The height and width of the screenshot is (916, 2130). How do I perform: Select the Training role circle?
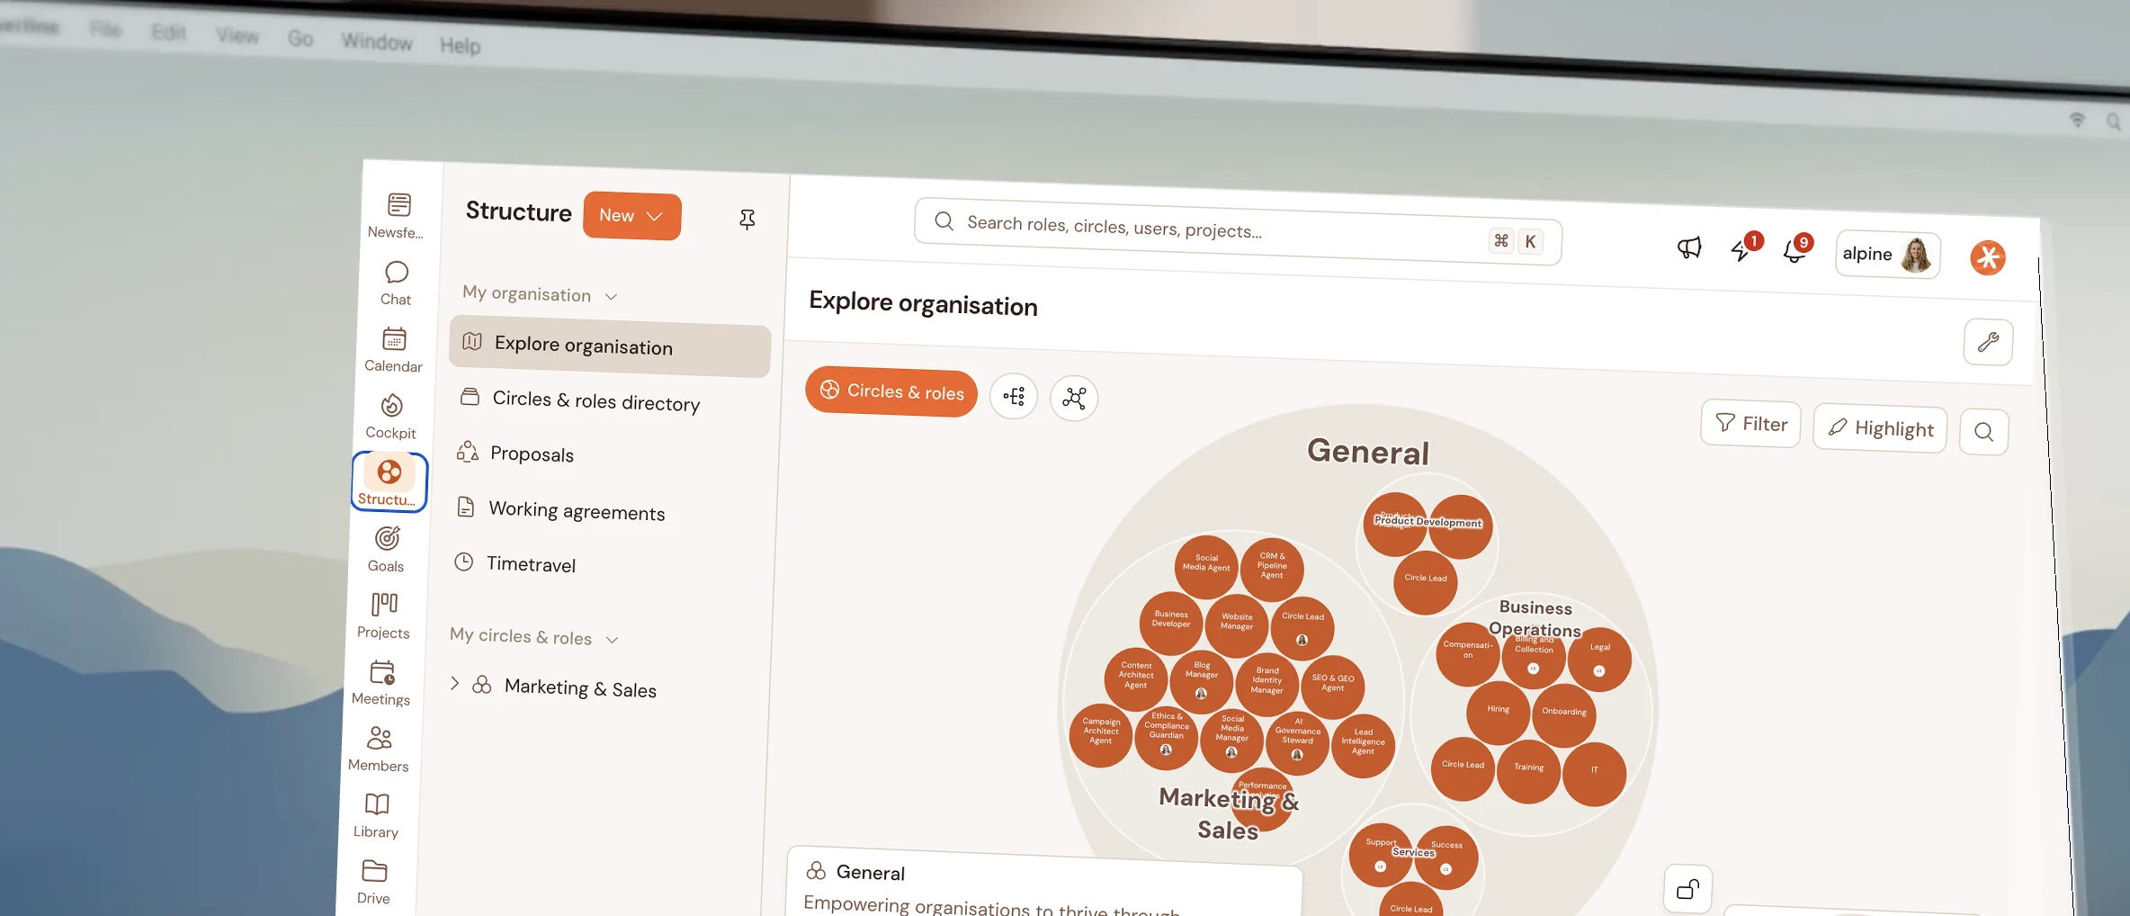(x=1528, y=771)
